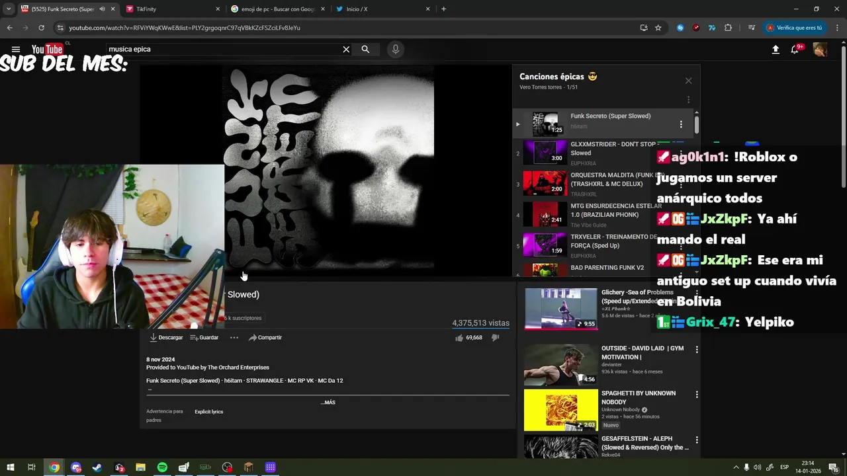847x476 pixels.
Task: Dislike the video with thumbs-down
Action: tap(495, 338)
